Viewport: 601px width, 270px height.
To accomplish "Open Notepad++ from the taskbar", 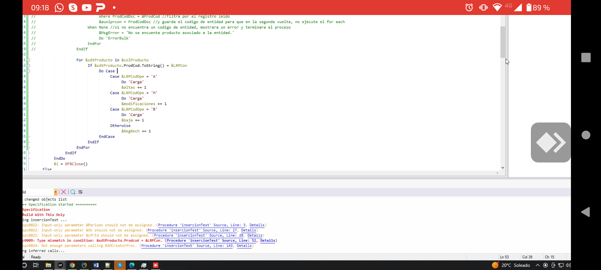I will (x=108, y=265).
